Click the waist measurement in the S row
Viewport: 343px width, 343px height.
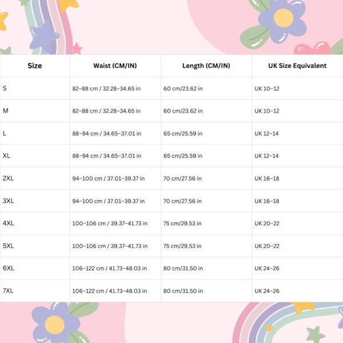106,89
